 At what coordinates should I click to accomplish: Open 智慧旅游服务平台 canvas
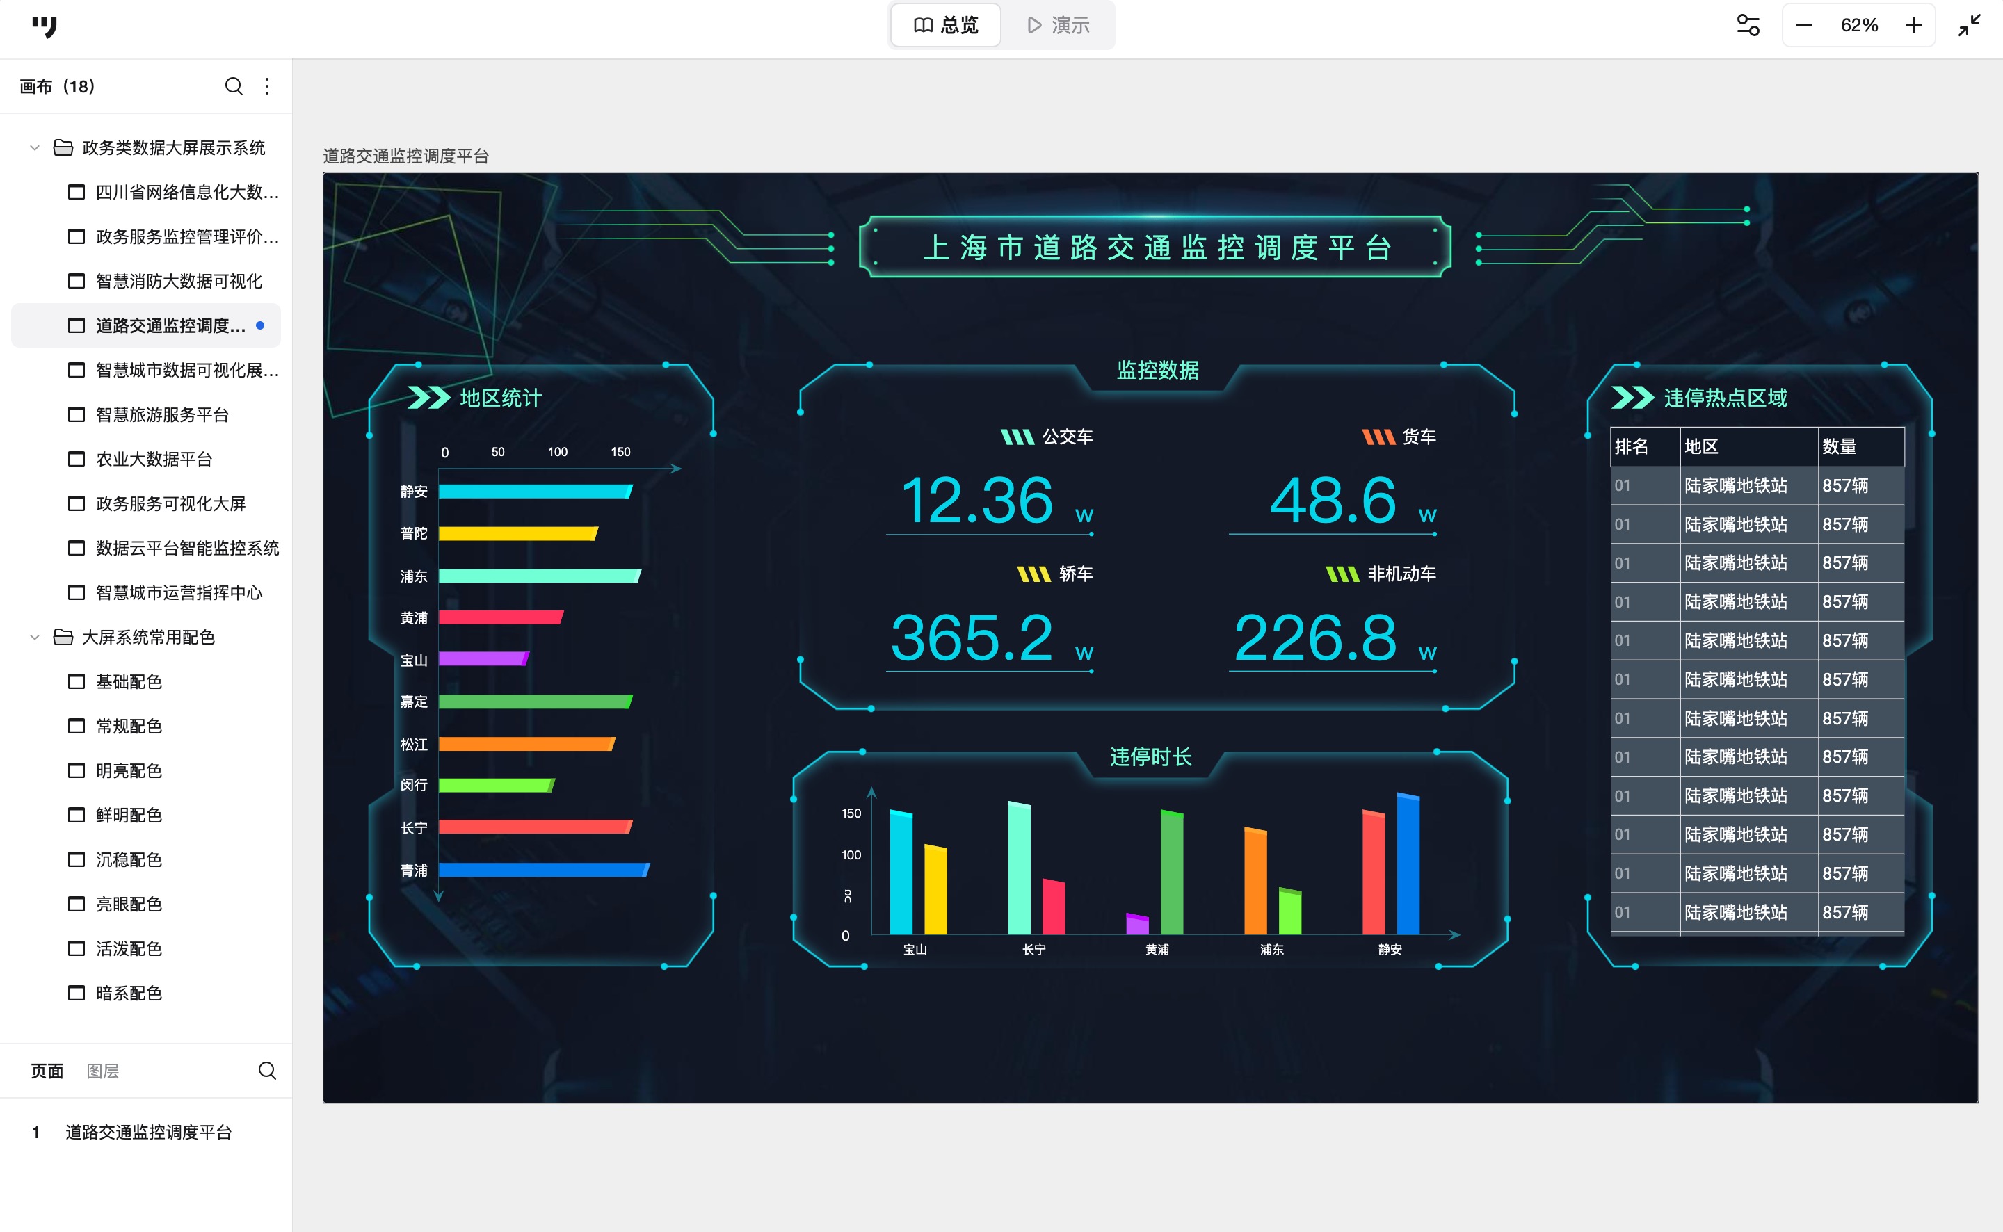point(147,415)
